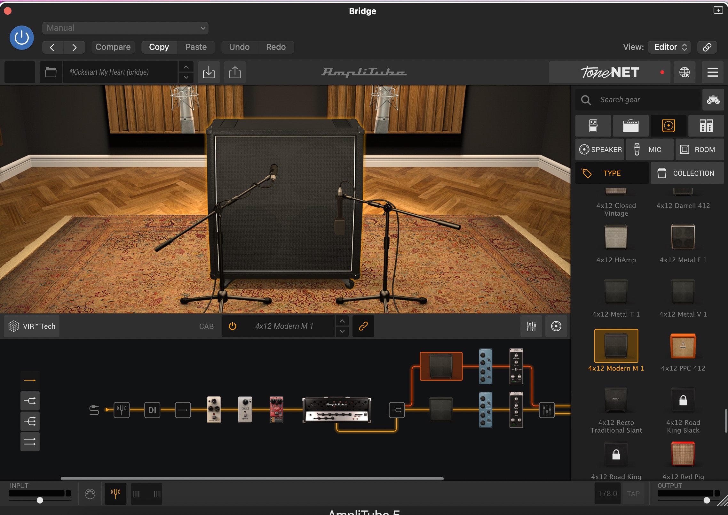Select the amp head gear category
728x515 pixels.
pos(631,126)
